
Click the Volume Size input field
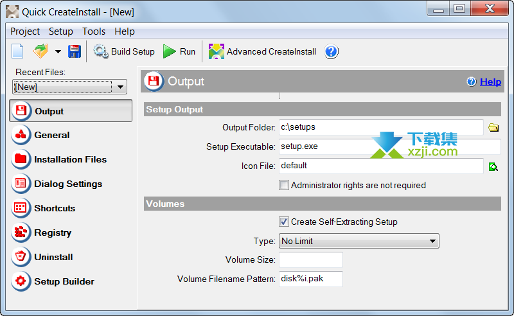coord(311,259)
